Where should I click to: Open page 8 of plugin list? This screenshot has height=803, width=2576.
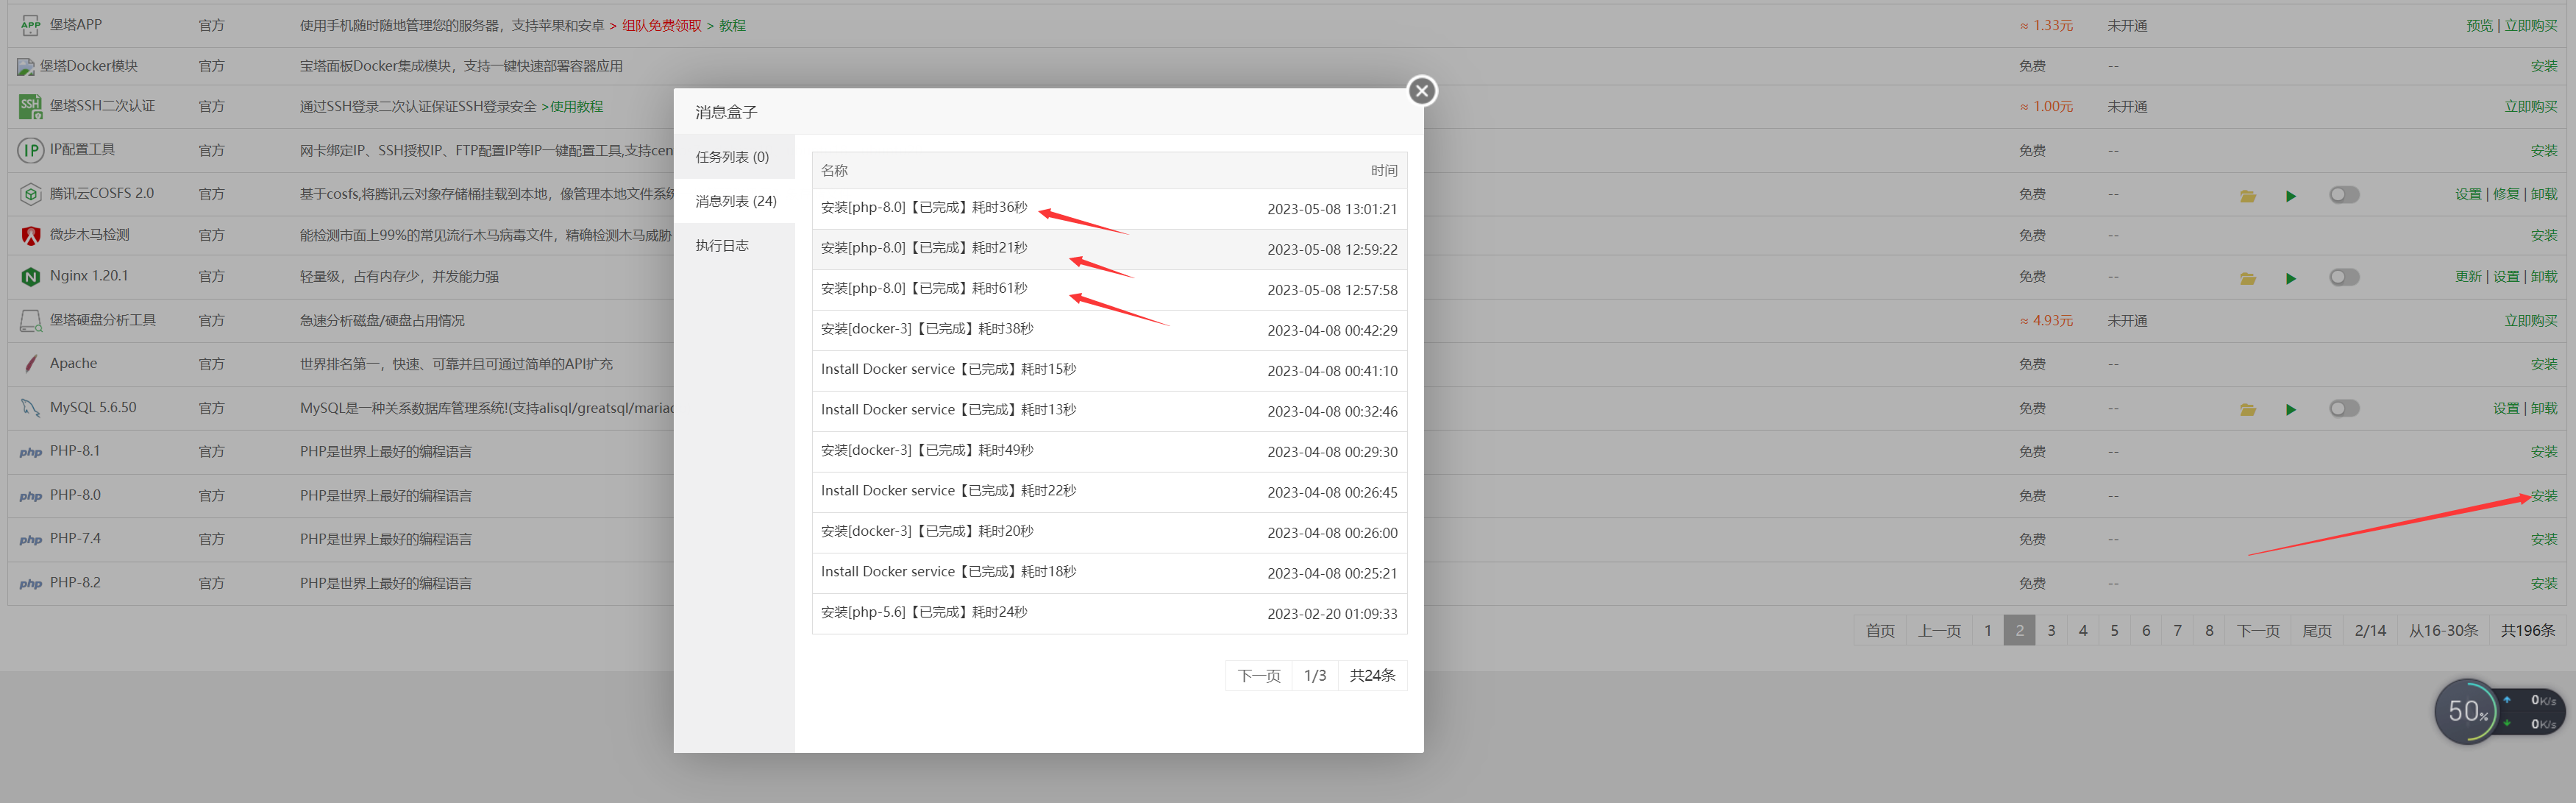(2208, 630)
